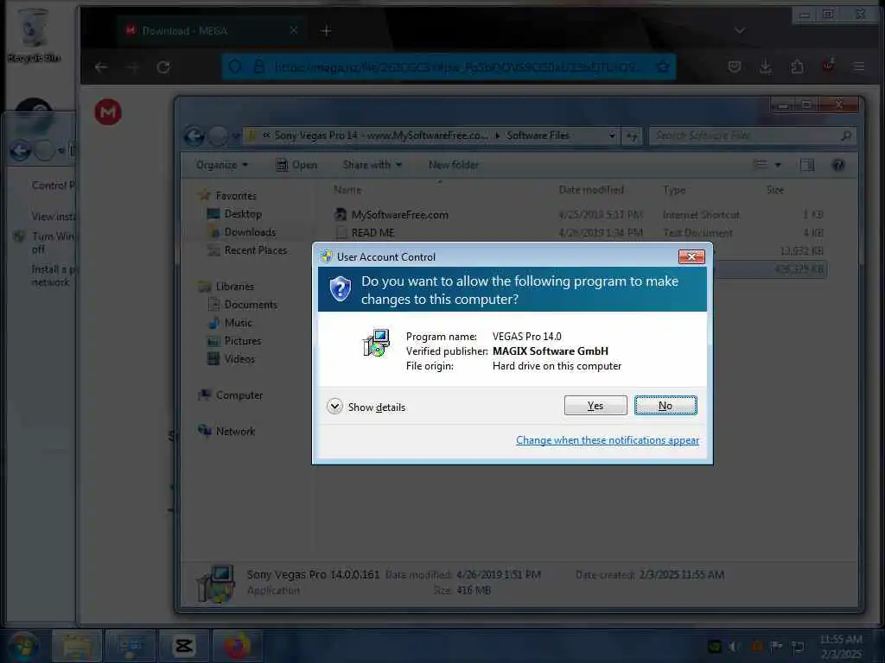Select the MySoftwareFree.com shortcut file
The height and width of the screenshot is (663, 885).
(399, 215)
